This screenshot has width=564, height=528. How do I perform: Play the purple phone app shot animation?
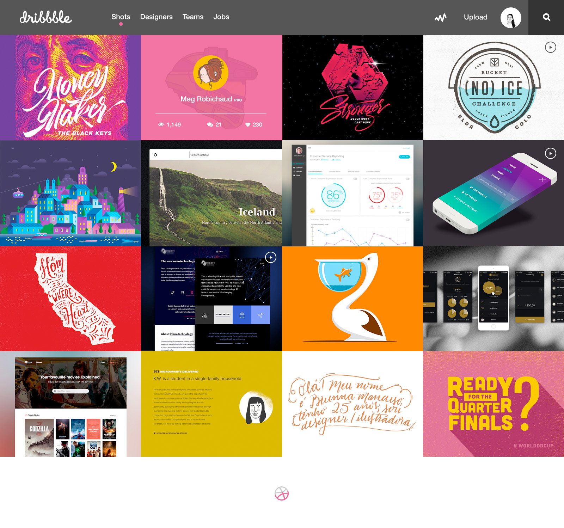[550, 153]
